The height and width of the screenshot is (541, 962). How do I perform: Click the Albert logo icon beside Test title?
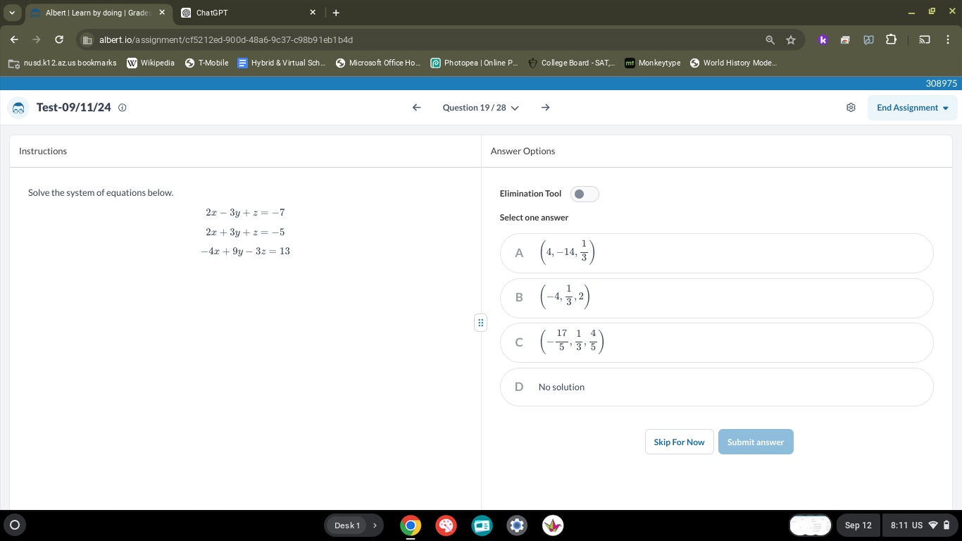[19, 108]
